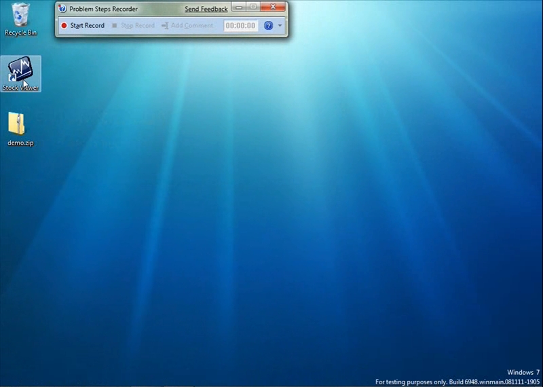Click the Add Comment button
The width and height of the screenshot is (543, 387).
point(187,26)
